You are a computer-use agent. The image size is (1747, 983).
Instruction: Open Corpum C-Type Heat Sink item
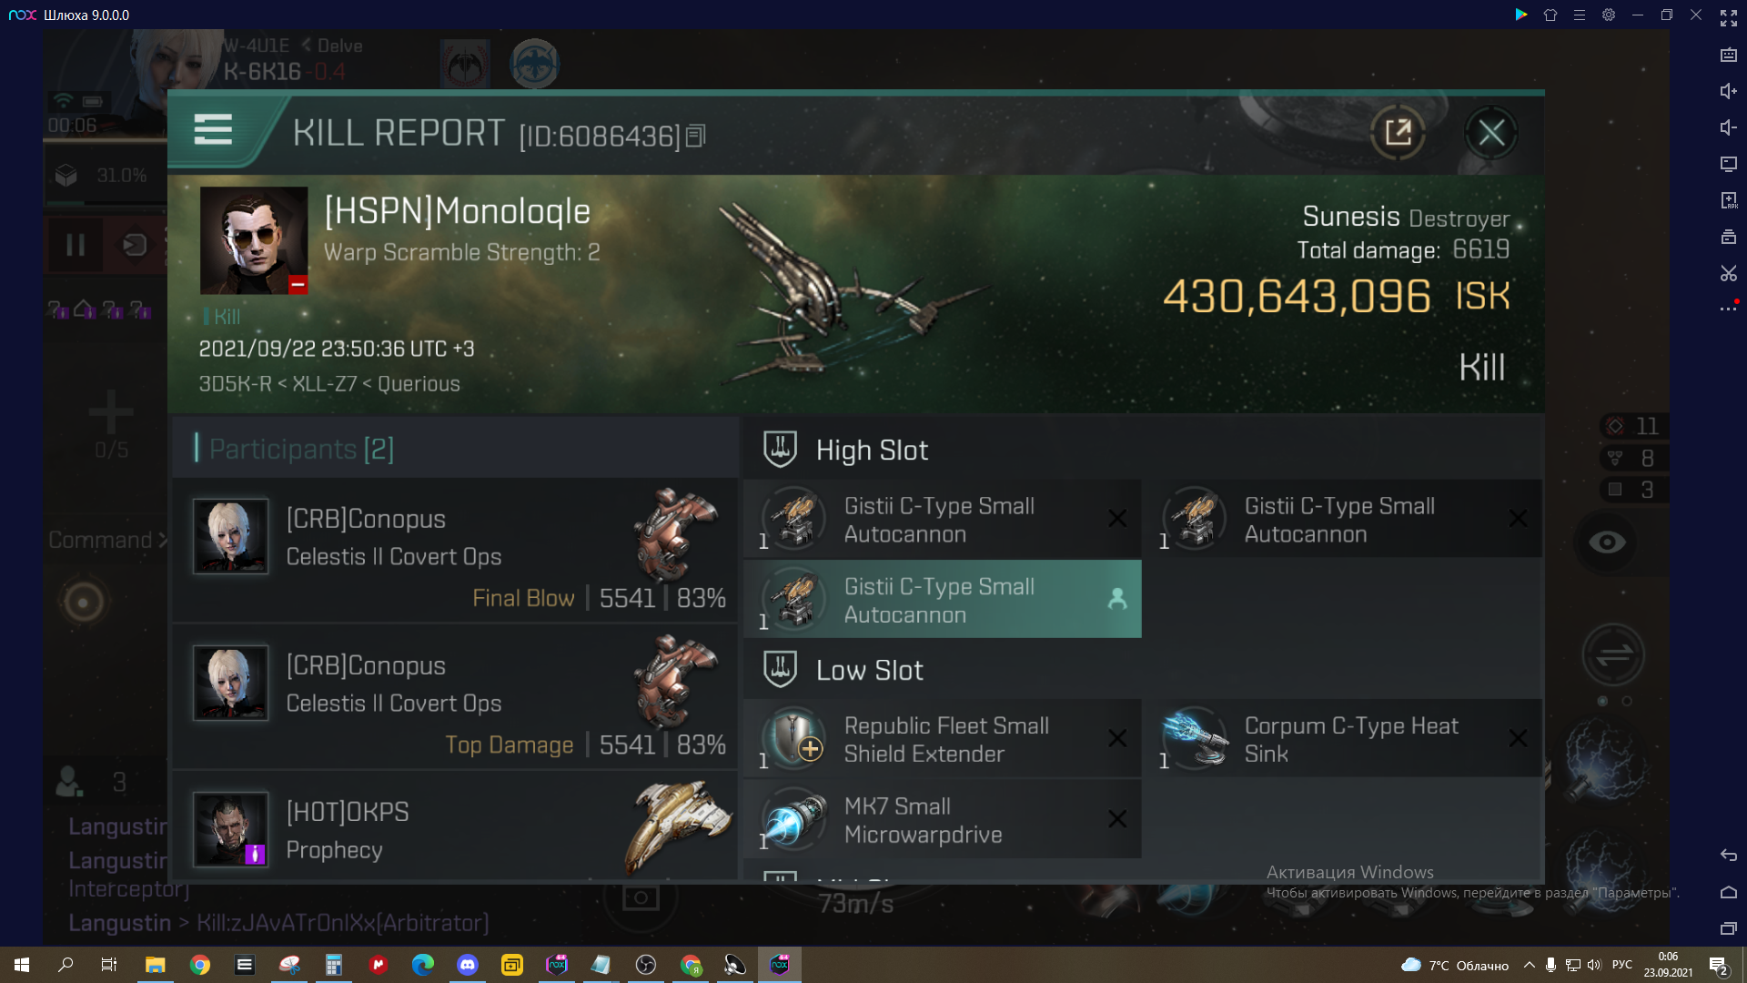click(1343, 738)
